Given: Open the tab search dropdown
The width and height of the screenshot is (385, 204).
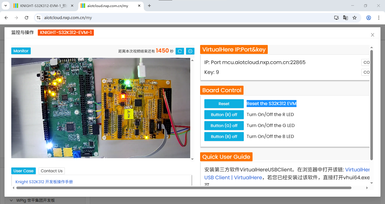Looking at the screenshot, I should pyautogui.click(x=5, y=6).
